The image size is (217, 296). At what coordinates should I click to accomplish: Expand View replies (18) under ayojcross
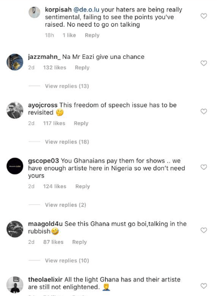pyautogui.click(x=67, y=141)
